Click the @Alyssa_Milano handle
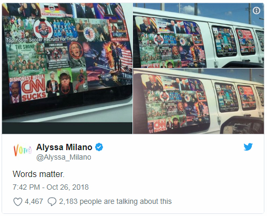Viewport: 267px width, 216px height. pyautogui.click(x=64, y=157)
